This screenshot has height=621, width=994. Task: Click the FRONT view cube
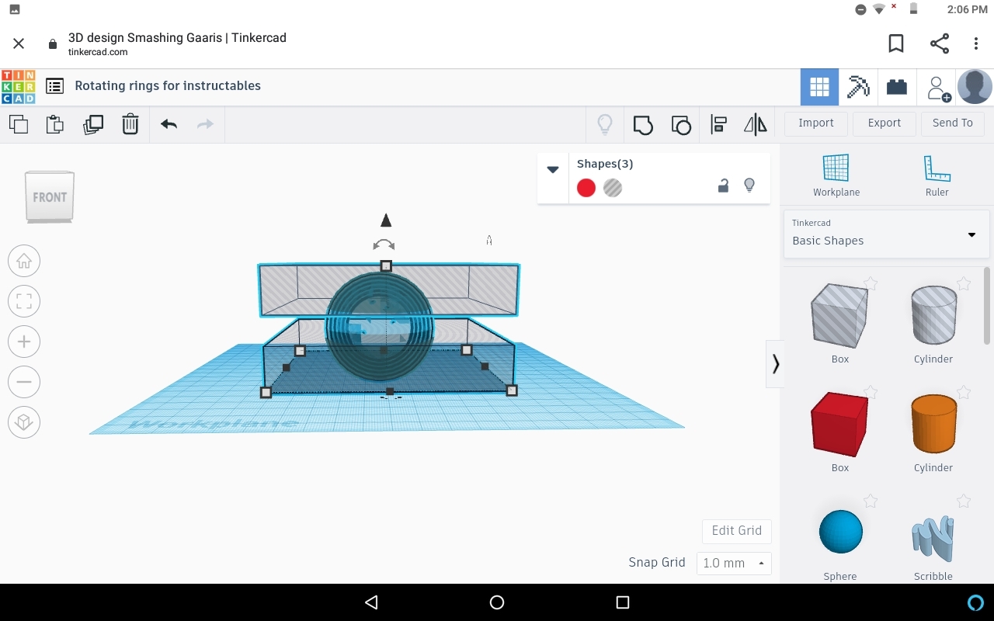pyautogui.click(x=50, y=197)
